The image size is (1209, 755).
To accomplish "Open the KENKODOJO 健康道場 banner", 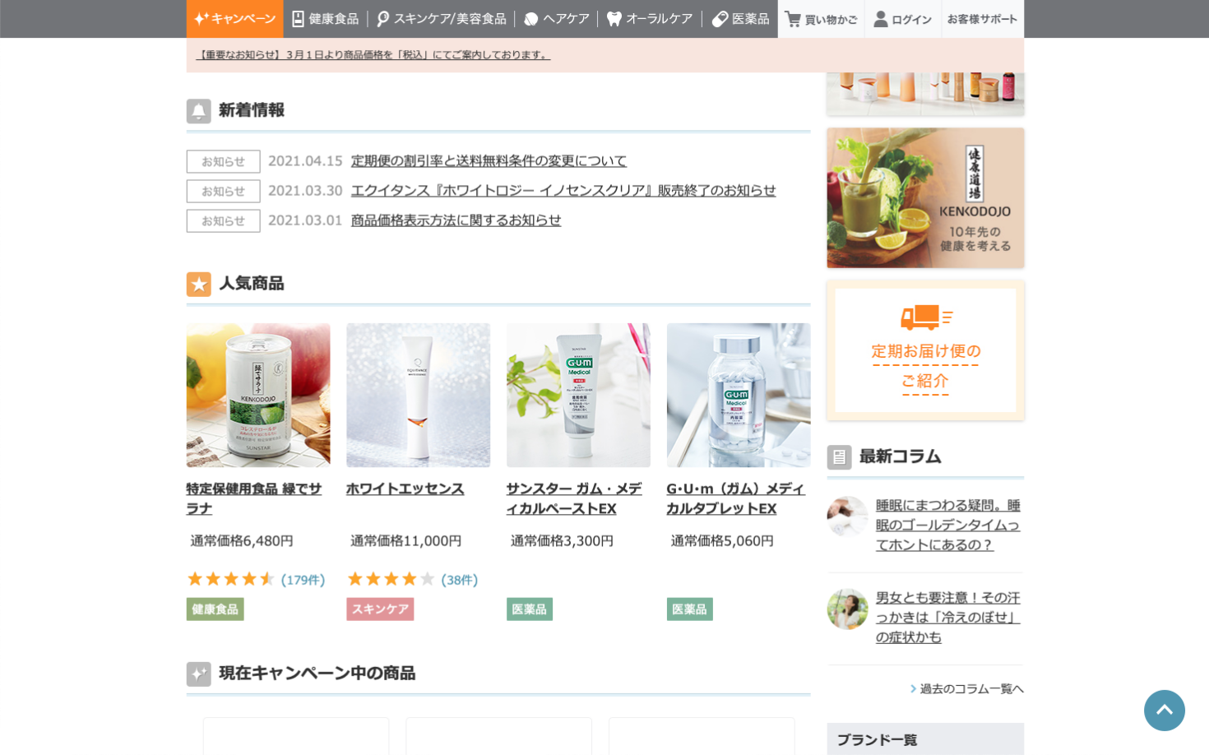I will coord(925,197).
